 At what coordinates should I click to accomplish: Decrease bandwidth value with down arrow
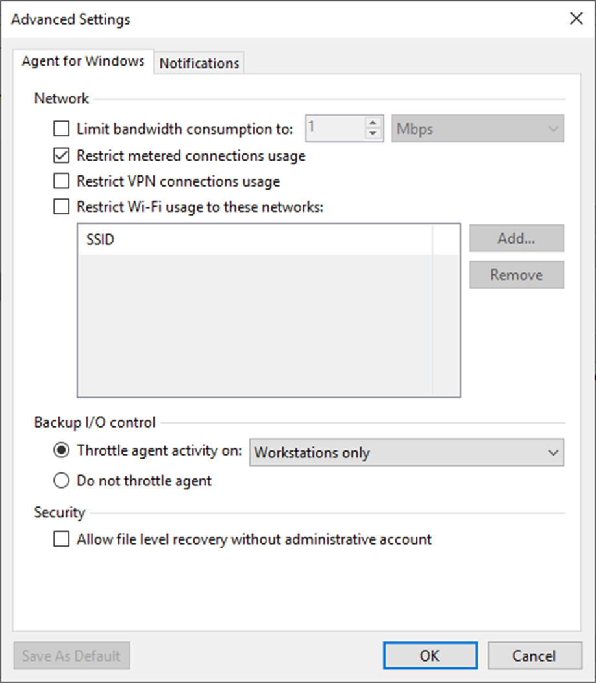point(372,134)
